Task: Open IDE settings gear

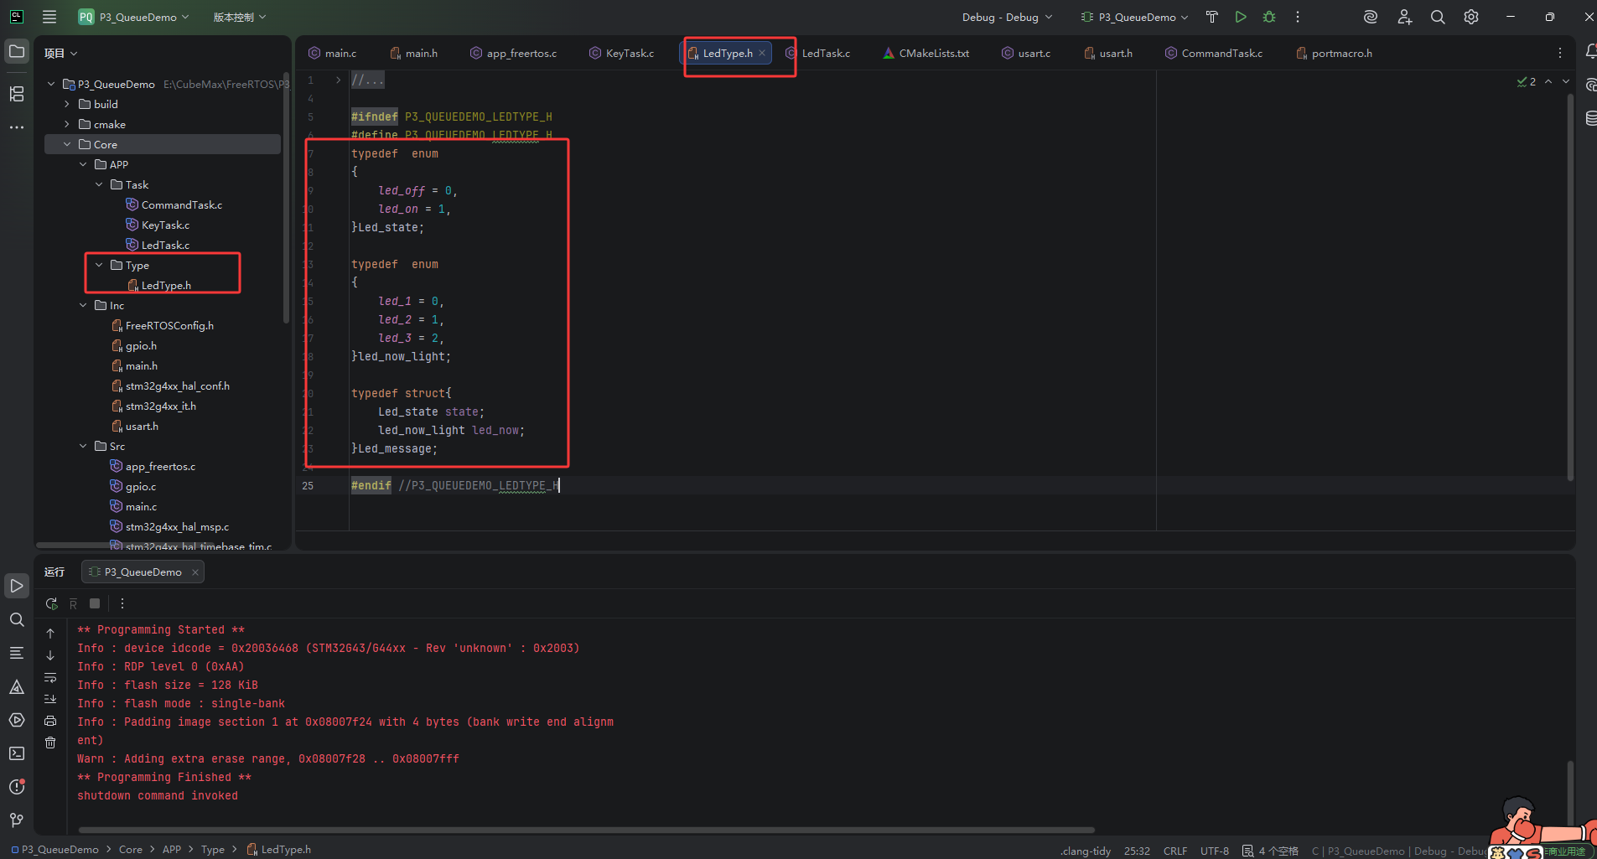Action: 1471,17
